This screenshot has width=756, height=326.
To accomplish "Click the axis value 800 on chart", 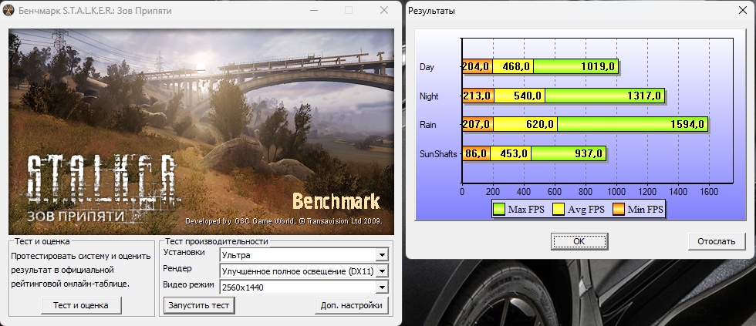I will (586, 192).
